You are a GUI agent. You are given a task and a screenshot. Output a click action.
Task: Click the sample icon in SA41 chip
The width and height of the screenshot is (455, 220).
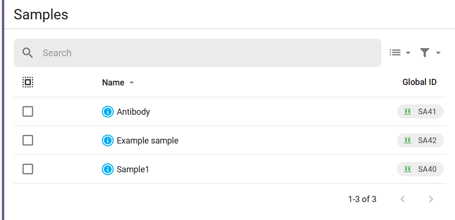(408, 111)
